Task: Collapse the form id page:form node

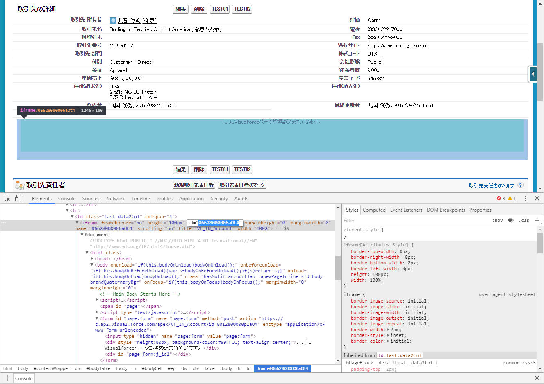Action: click(x=97, y=318)
